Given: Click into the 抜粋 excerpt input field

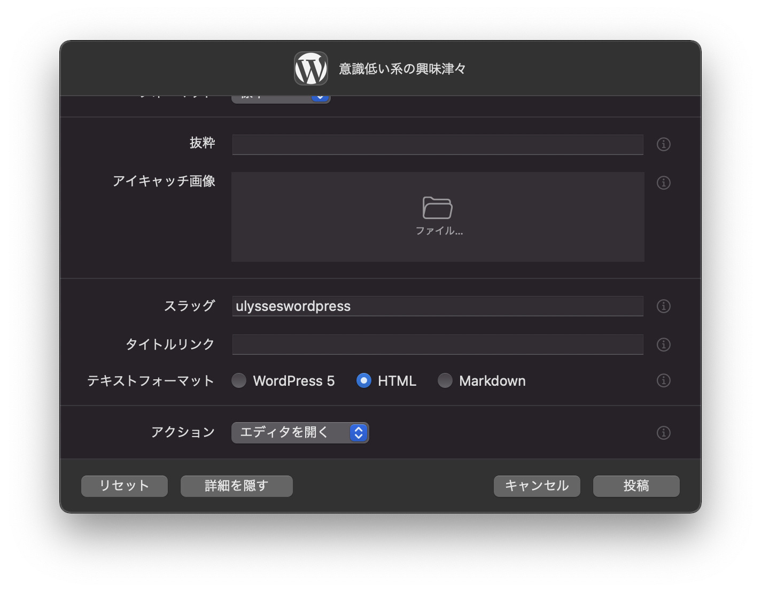Looking at the screenshot, I should pos(438,145).
